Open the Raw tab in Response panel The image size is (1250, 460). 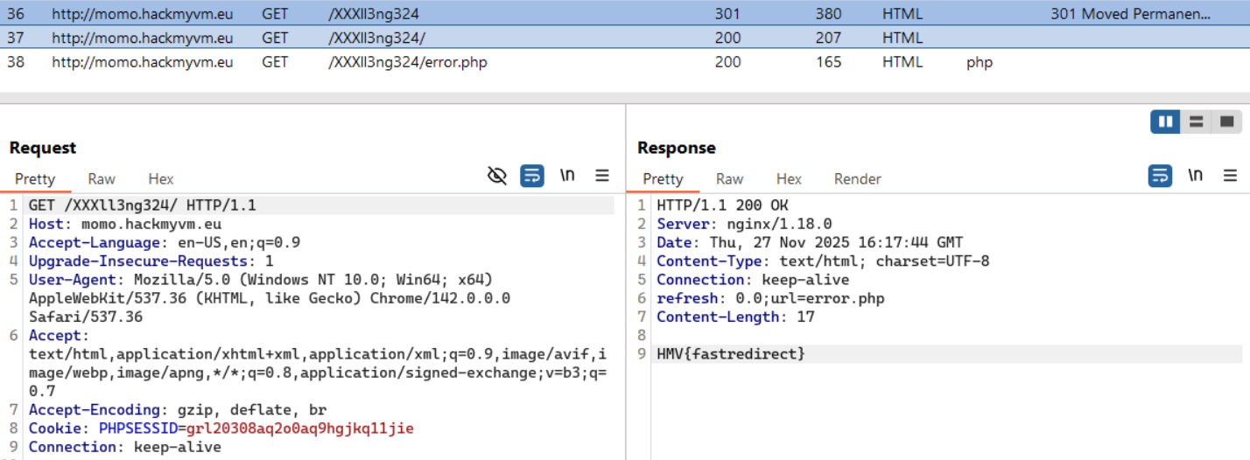click(x=729, y=179)
